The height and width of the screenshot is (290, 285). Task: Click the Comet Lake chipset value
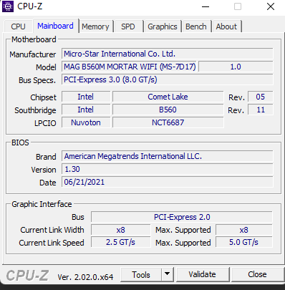(x=168, y=97)
